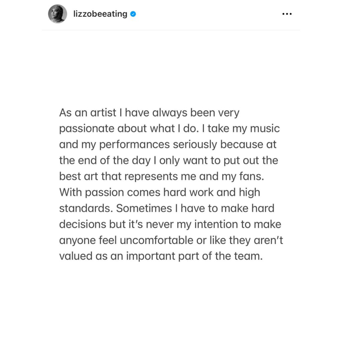Screen dimensions: 342x342
Task: Click the words "performances seriously"
Action: coord(158,145)
